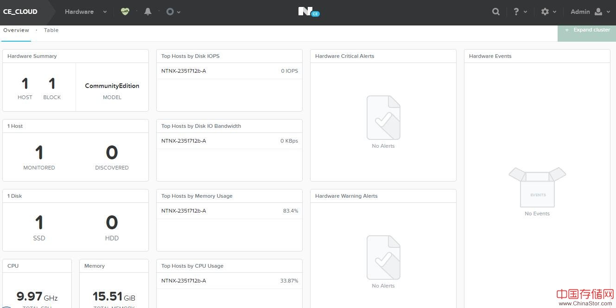The width and height of the screenshot is (616, 308).
Task: Open the settings gear icon
Action: point(545,12)
